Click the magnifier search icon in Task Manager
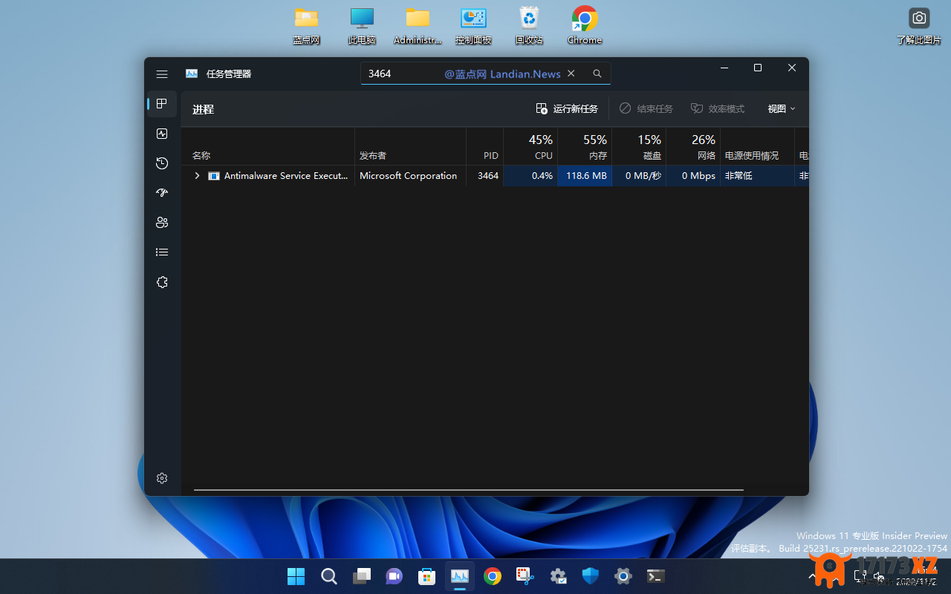 597,74
